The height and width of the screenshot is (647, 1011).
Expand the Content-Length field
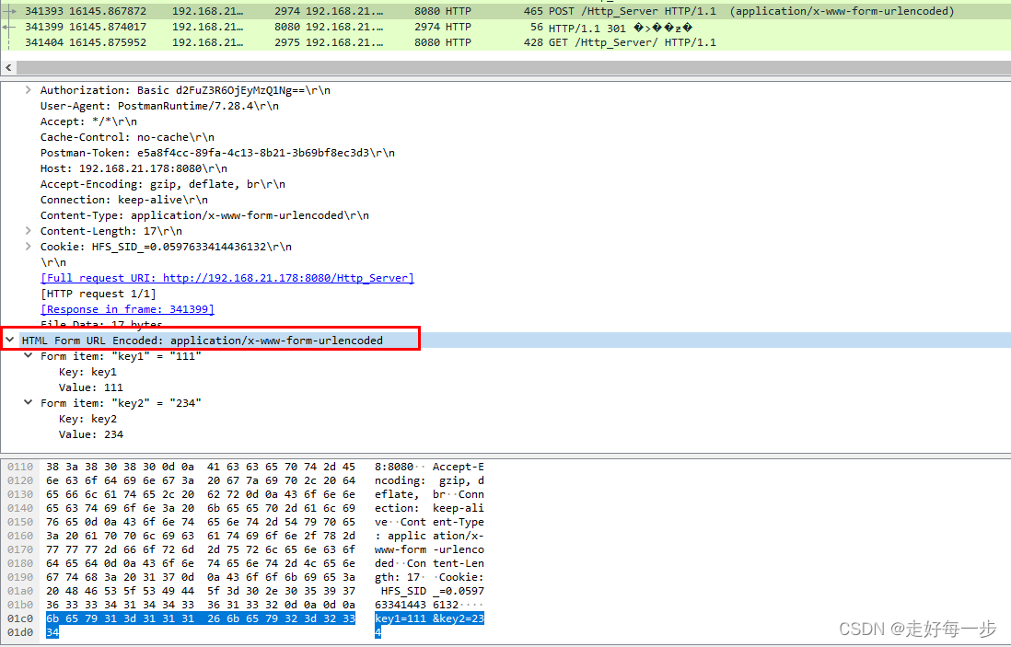(x=28, y=230)
